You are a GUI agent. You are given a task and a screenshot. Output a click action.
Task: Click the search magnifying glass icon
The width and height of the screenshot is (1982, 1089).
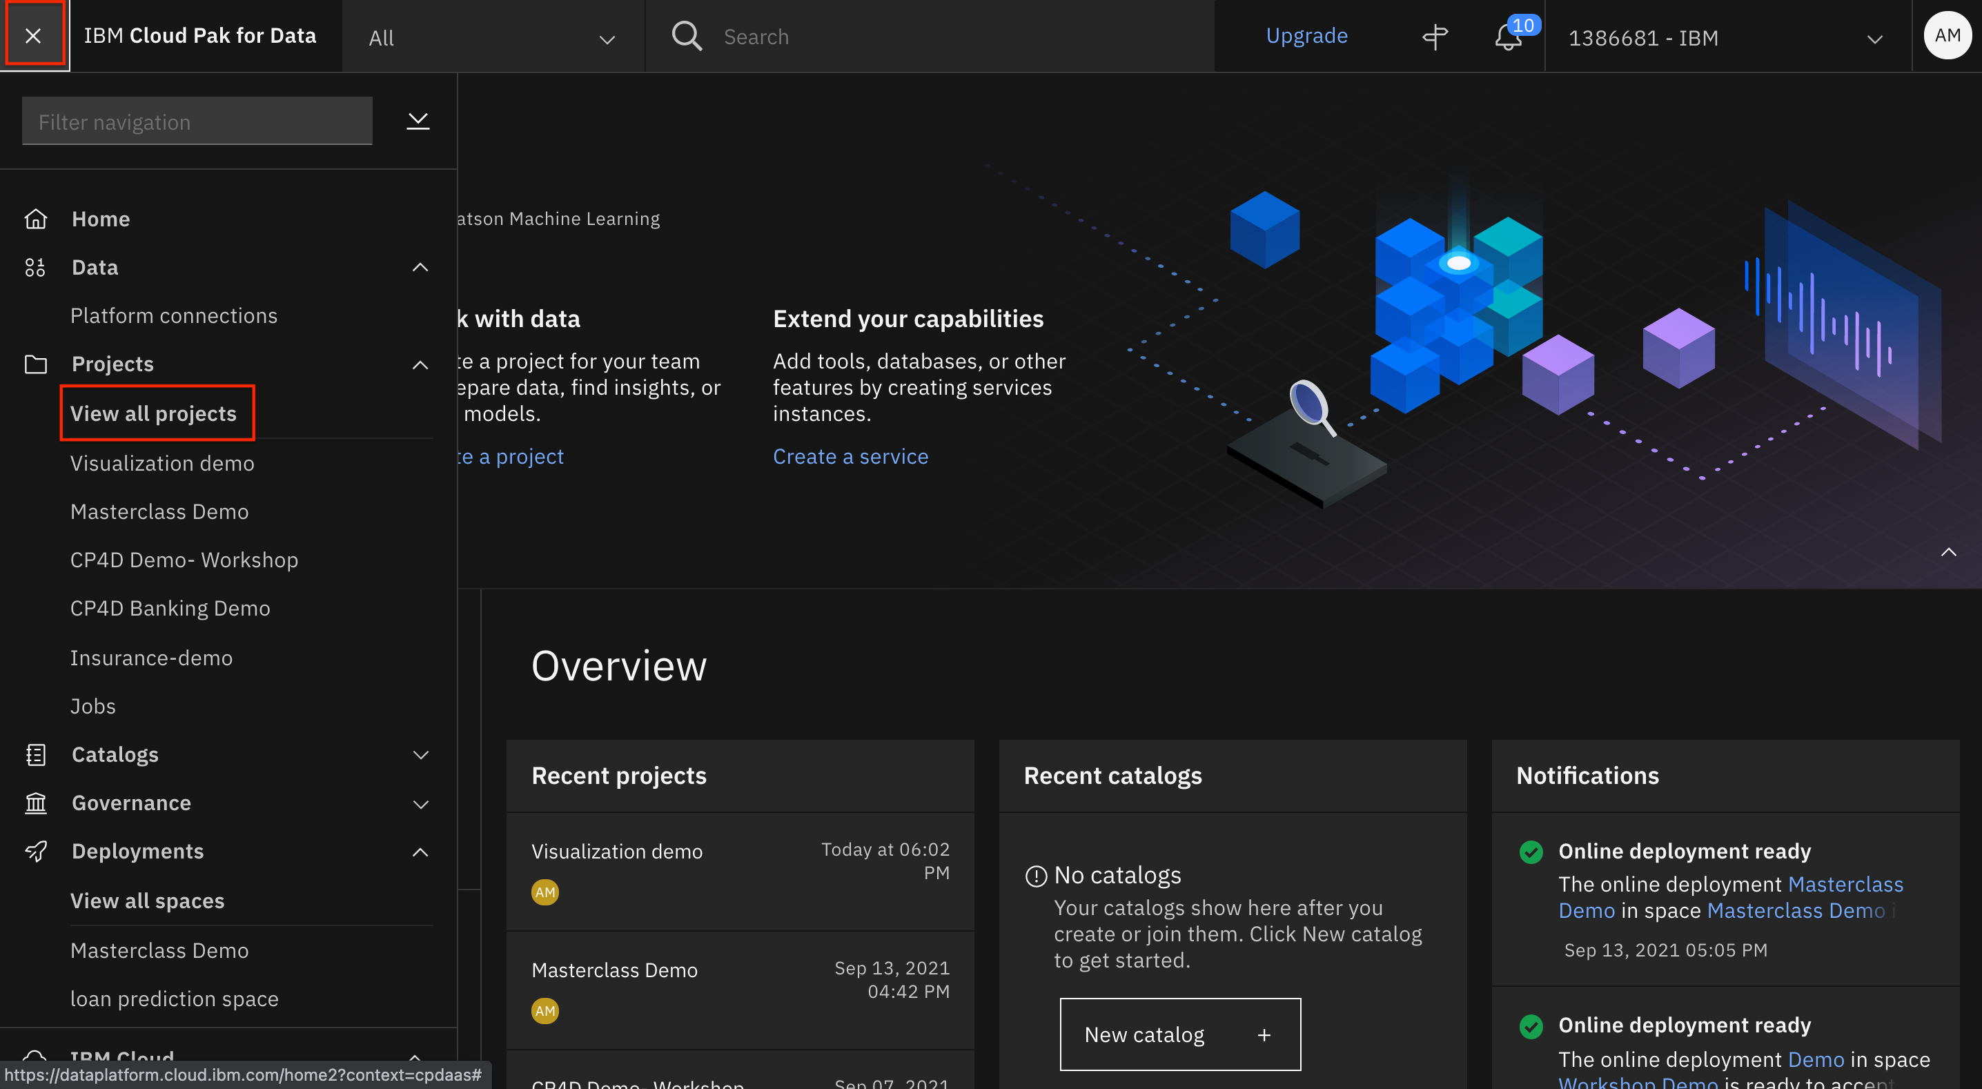685,35
